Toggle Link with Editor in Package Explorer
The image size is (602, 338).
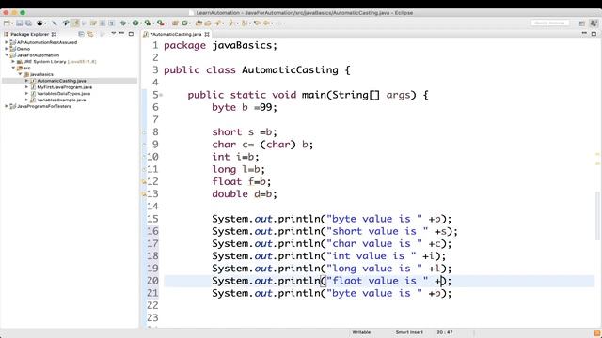click(x=90, y=34)
